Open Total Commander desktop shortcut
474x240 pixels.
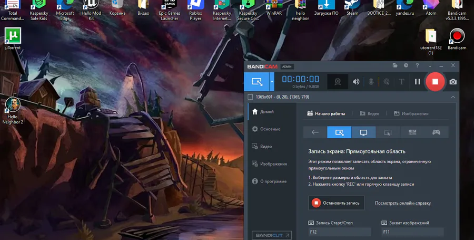[x=13, y=11]
